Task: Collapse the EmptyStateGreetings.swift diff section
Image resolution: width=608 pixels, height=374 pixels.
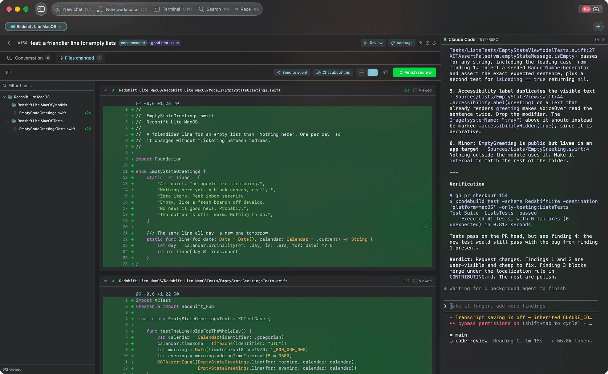Action: pos(105,90)
